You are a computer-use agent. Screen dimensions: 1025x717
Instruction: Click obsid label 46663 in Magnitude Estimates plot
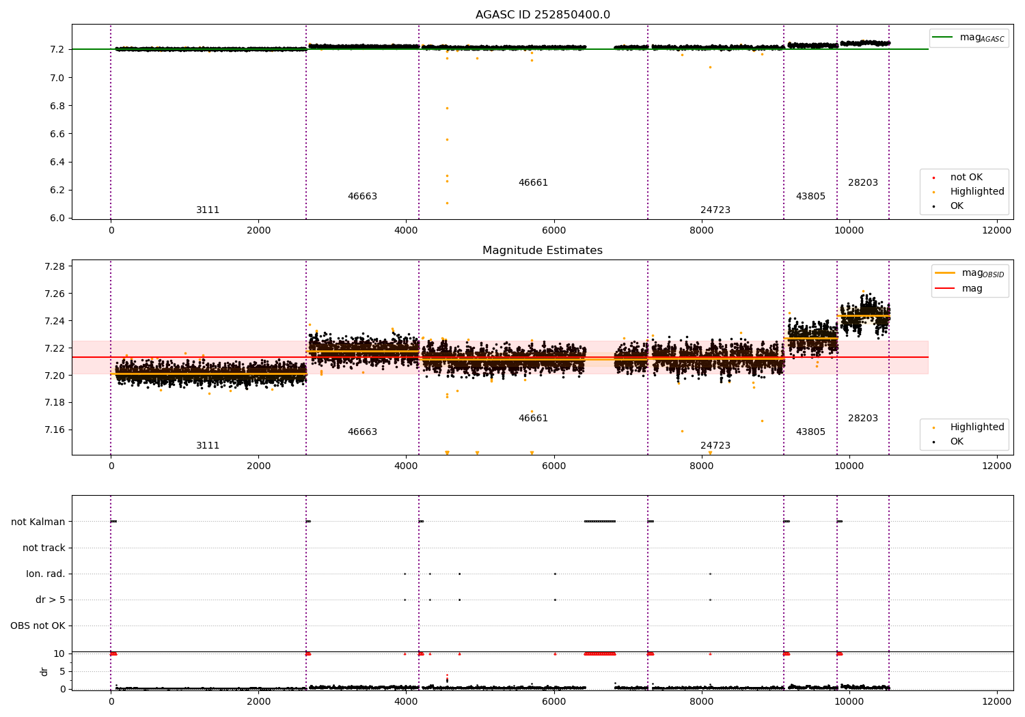pos(362,432)
